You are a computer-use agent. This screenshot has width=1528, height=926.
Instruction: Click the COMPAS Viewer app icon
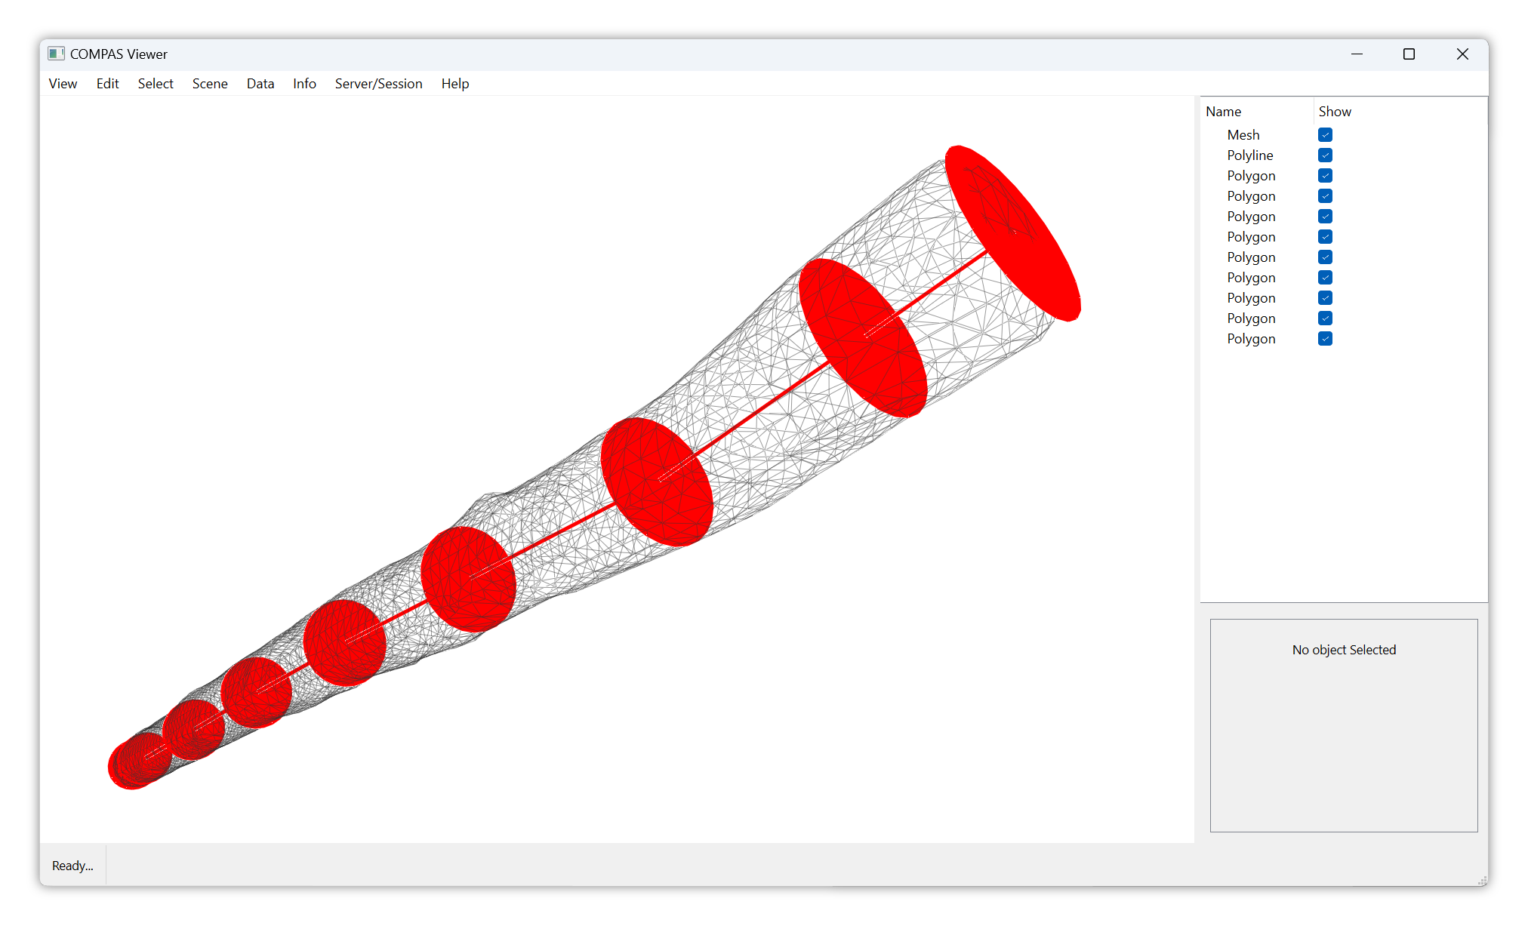click(x=56, y=52)
